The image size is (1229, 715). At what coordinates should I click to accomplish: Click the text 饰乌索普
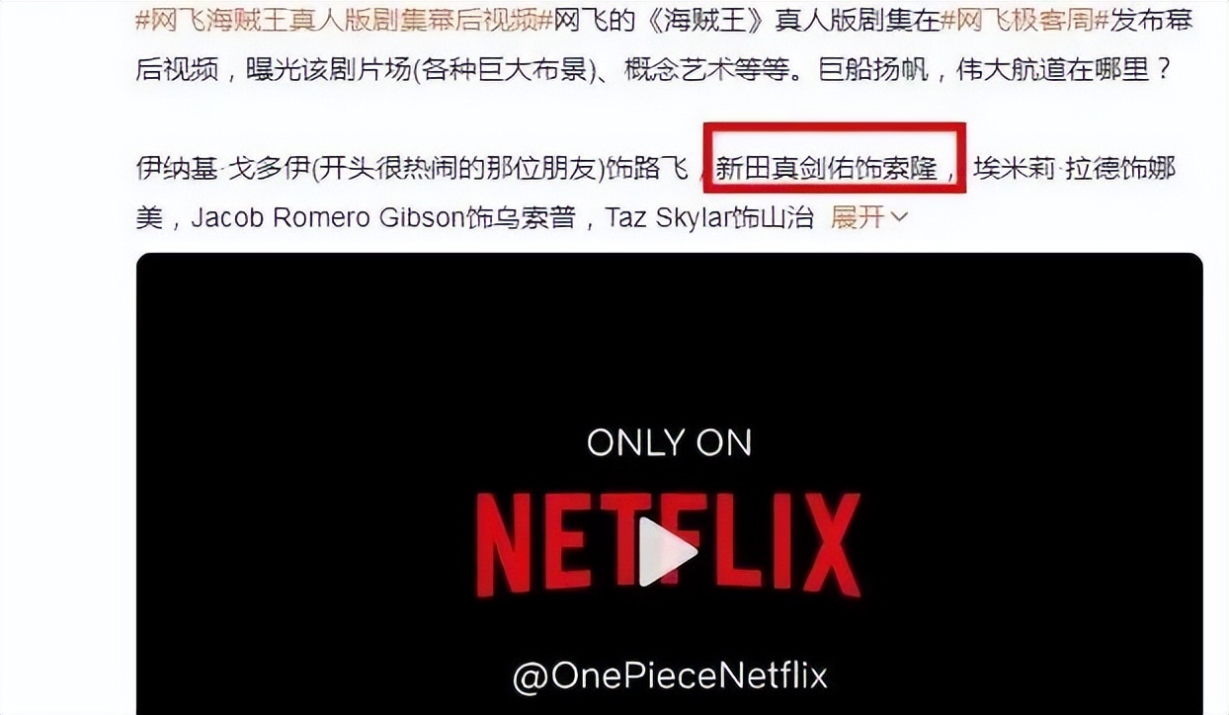tap(520, 217)
